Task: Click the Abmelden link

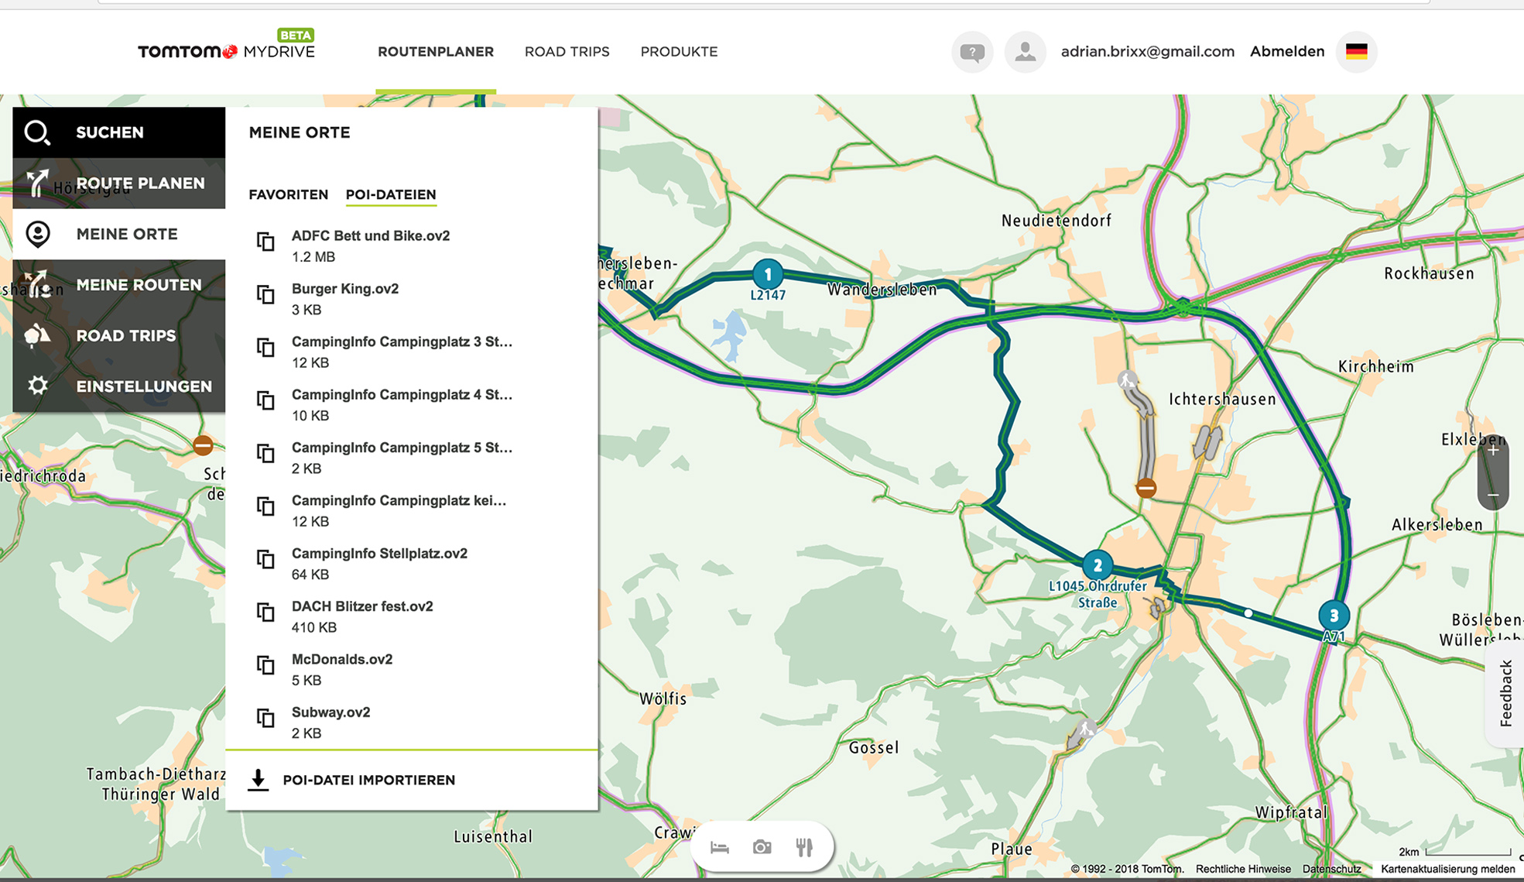Action: click(x=1286, y=52)
